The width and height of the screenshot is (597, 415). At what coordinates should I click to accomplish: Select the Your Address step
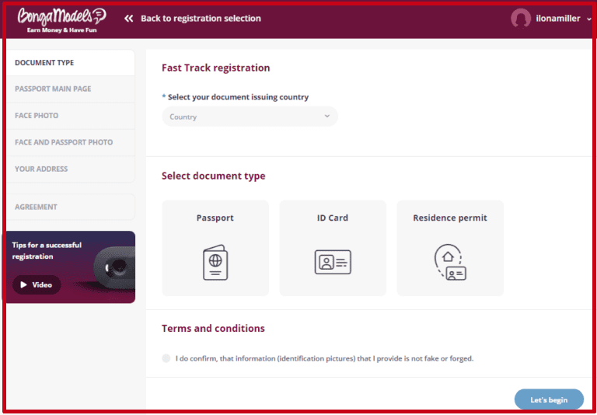coord(41,169)
